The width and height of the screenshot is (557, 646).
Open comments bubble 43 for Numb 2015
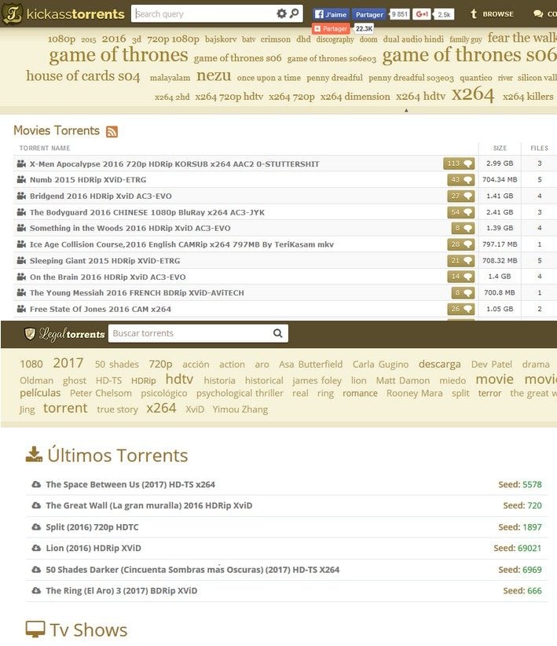point(461,180)
